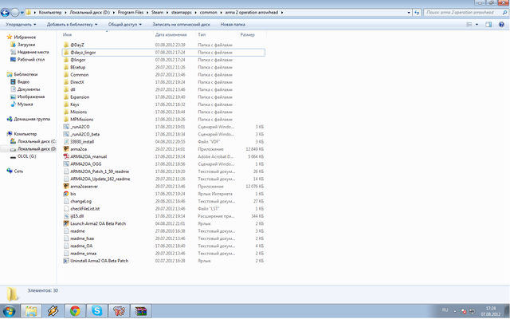
Task: Open recent locations dropdown next to Forward
Action: pyautogui.click(x=22, y=13)
